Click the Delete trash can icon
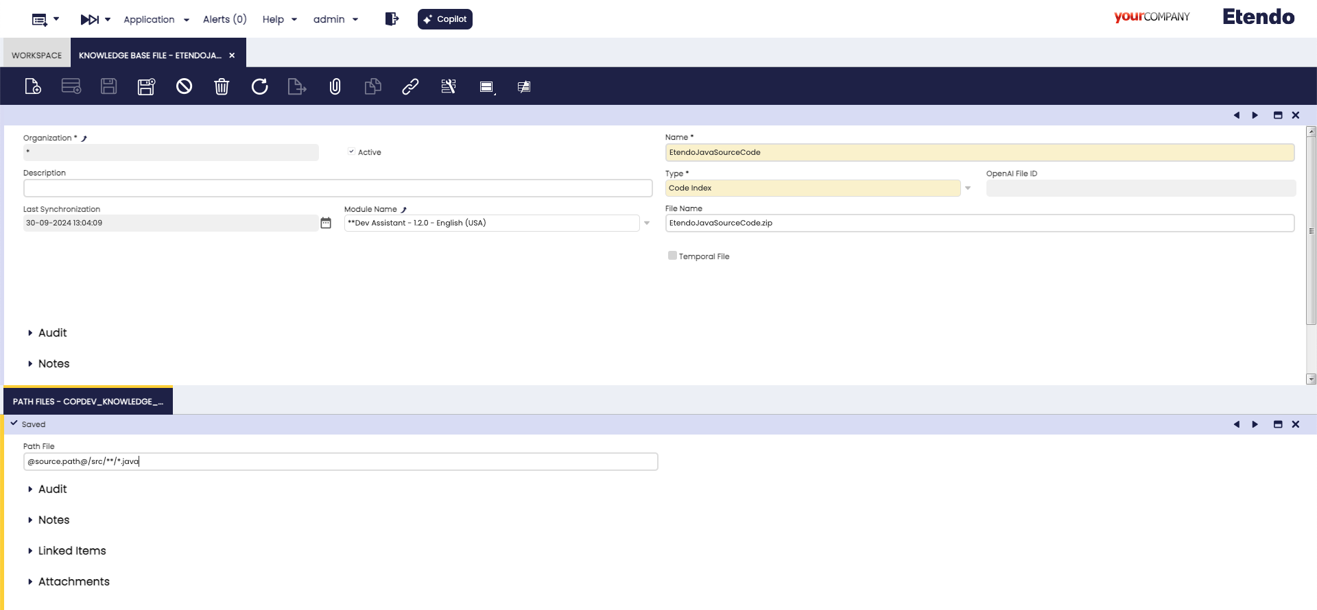The image size is (1317, 610). click(x=222, y=86)
